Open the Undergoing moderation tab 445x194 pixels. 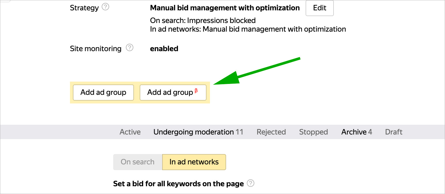[198, 132]
